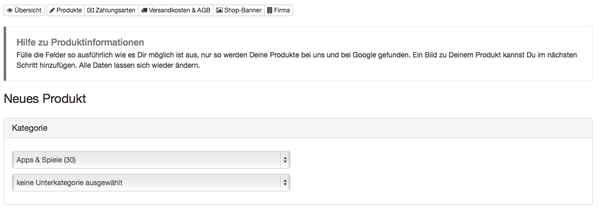Go to the Zahlungsarten tab

click(111, 10)
